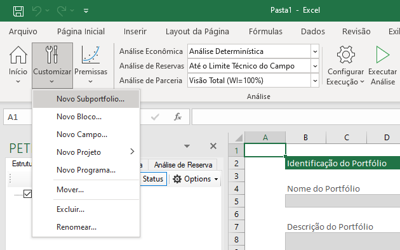The image size is (400, 250).
Task: Switch to Página Inicial tab
Action: coord(81,32)
